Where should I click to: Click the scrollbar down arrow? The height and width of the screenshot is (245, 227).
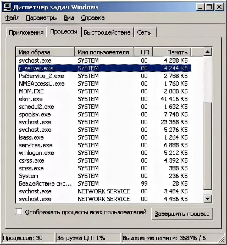click(208, 199)
